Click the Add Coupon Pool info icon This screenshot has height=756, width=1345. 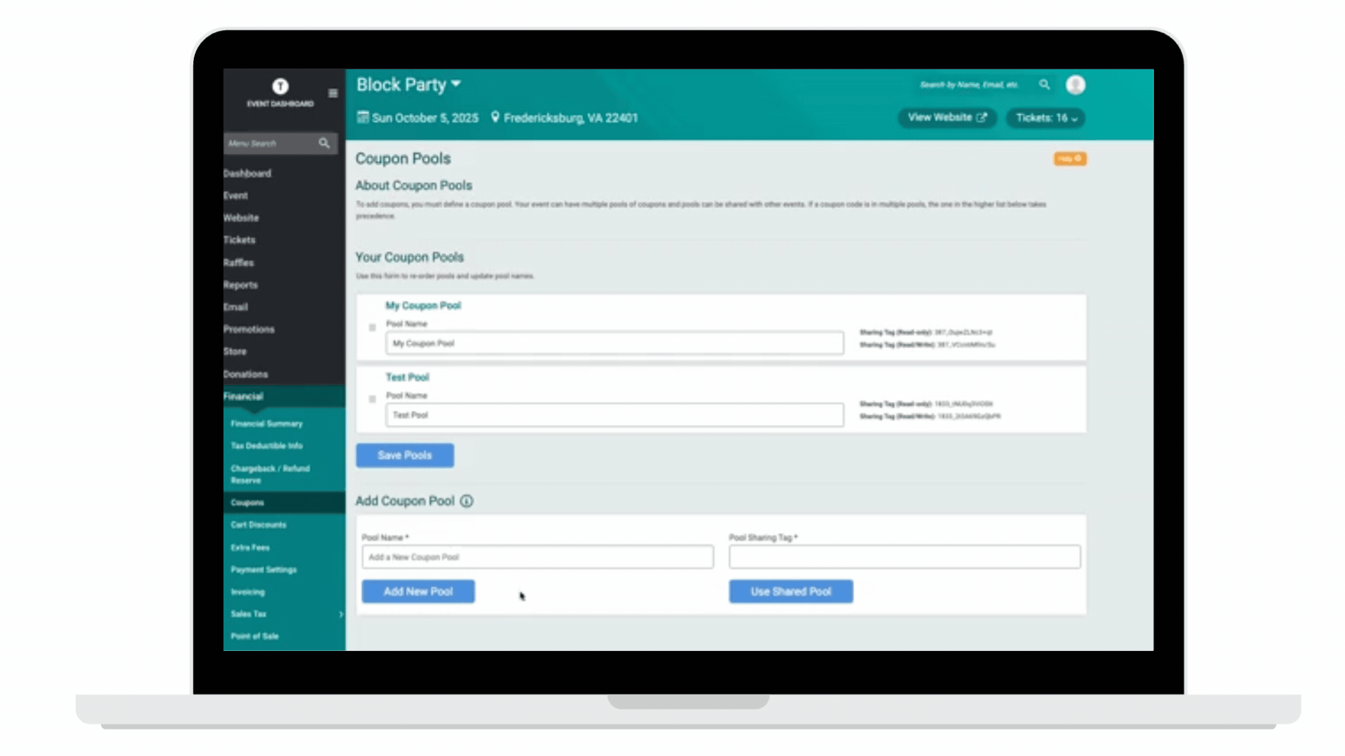(467, 501)
